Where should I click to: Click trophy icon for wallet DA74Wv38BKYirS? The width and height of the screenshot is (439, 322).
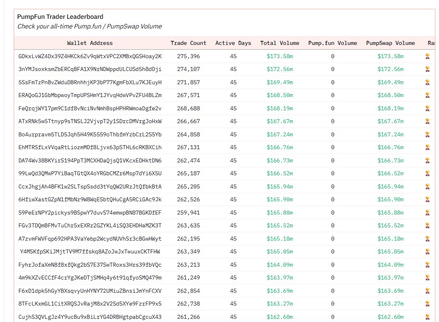(x=427, y=160)
